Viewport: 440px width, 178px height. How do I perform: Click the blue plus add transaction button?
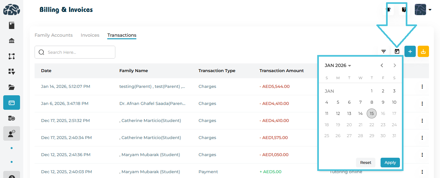(410, 52)
